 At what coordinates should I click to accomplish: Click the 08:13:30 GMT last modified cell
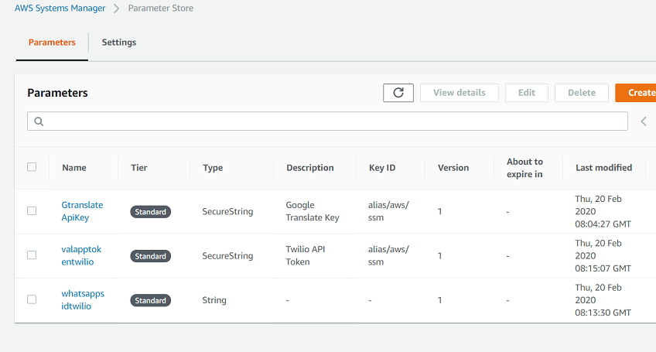point(603,300)
